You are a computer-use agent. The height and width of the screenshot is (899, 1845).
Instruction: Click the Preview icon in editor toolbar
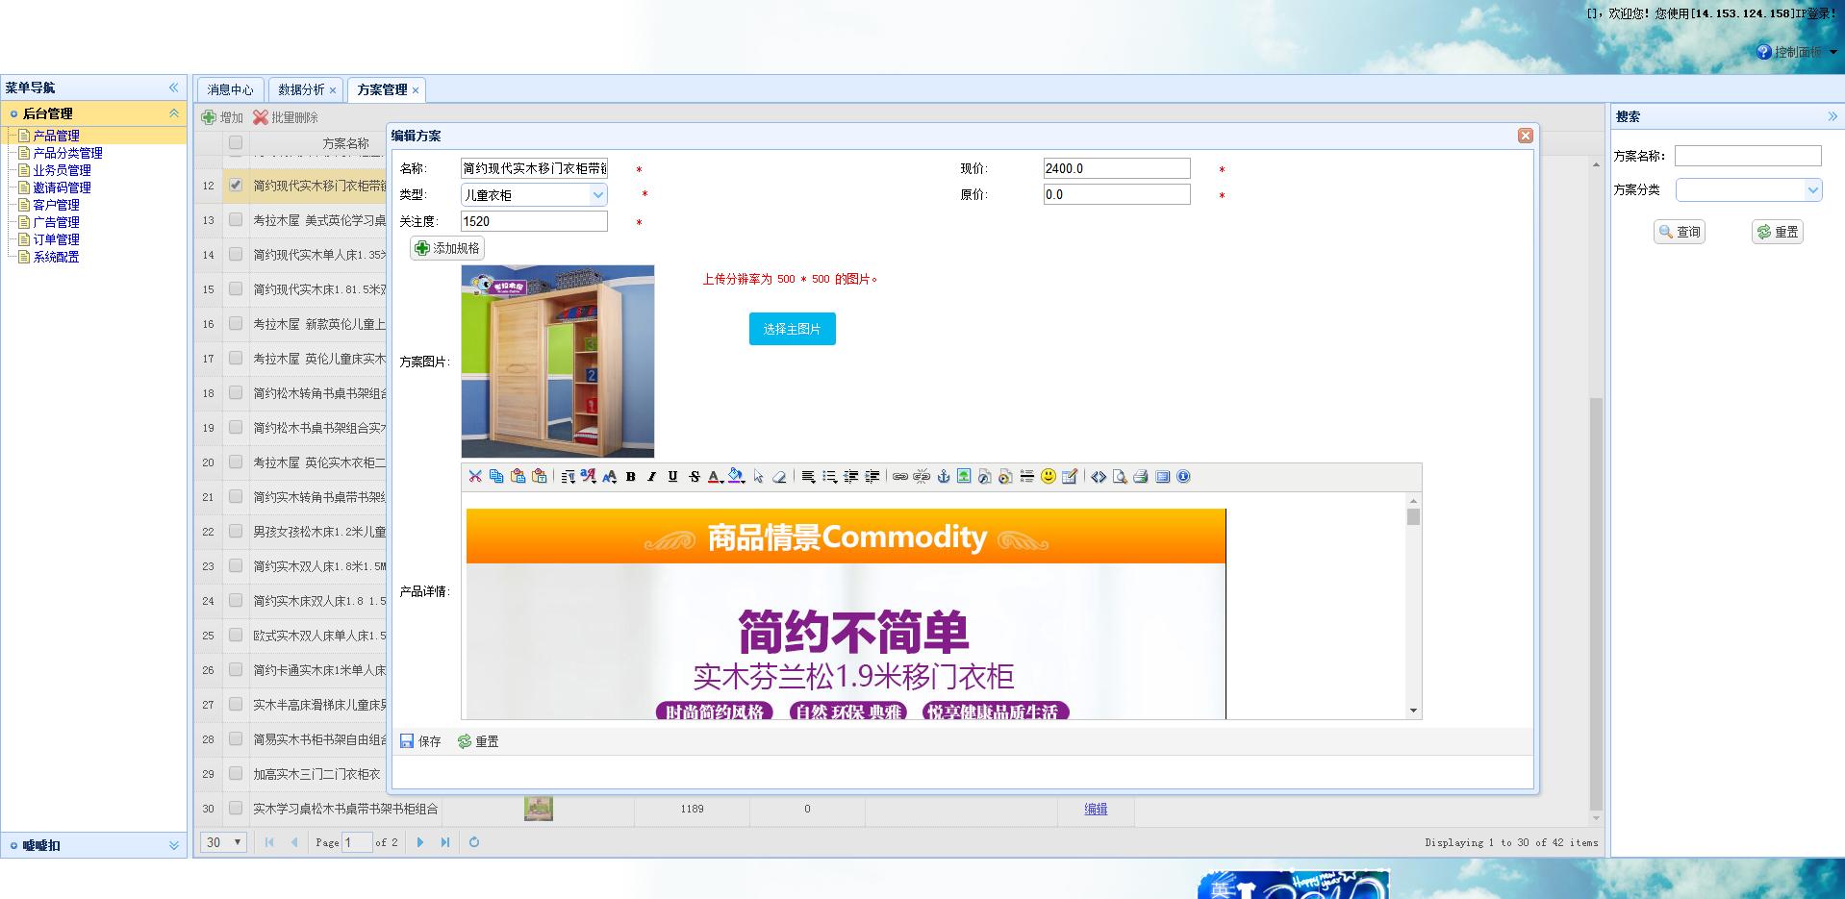[1120, 476]
